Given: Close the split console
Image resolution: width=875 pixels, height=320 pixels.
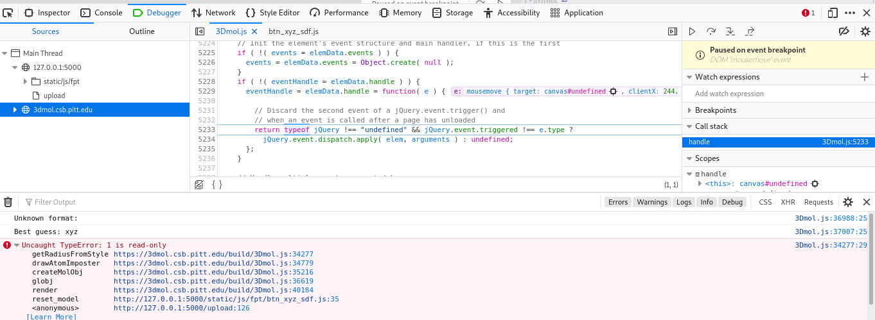Looking at the screenshot, I should [x=865, y=202].
